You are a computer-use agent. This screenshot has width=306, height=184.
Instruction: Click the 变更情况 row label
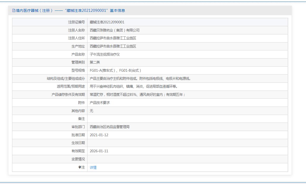pyautogui.click(x=78, y=159)
